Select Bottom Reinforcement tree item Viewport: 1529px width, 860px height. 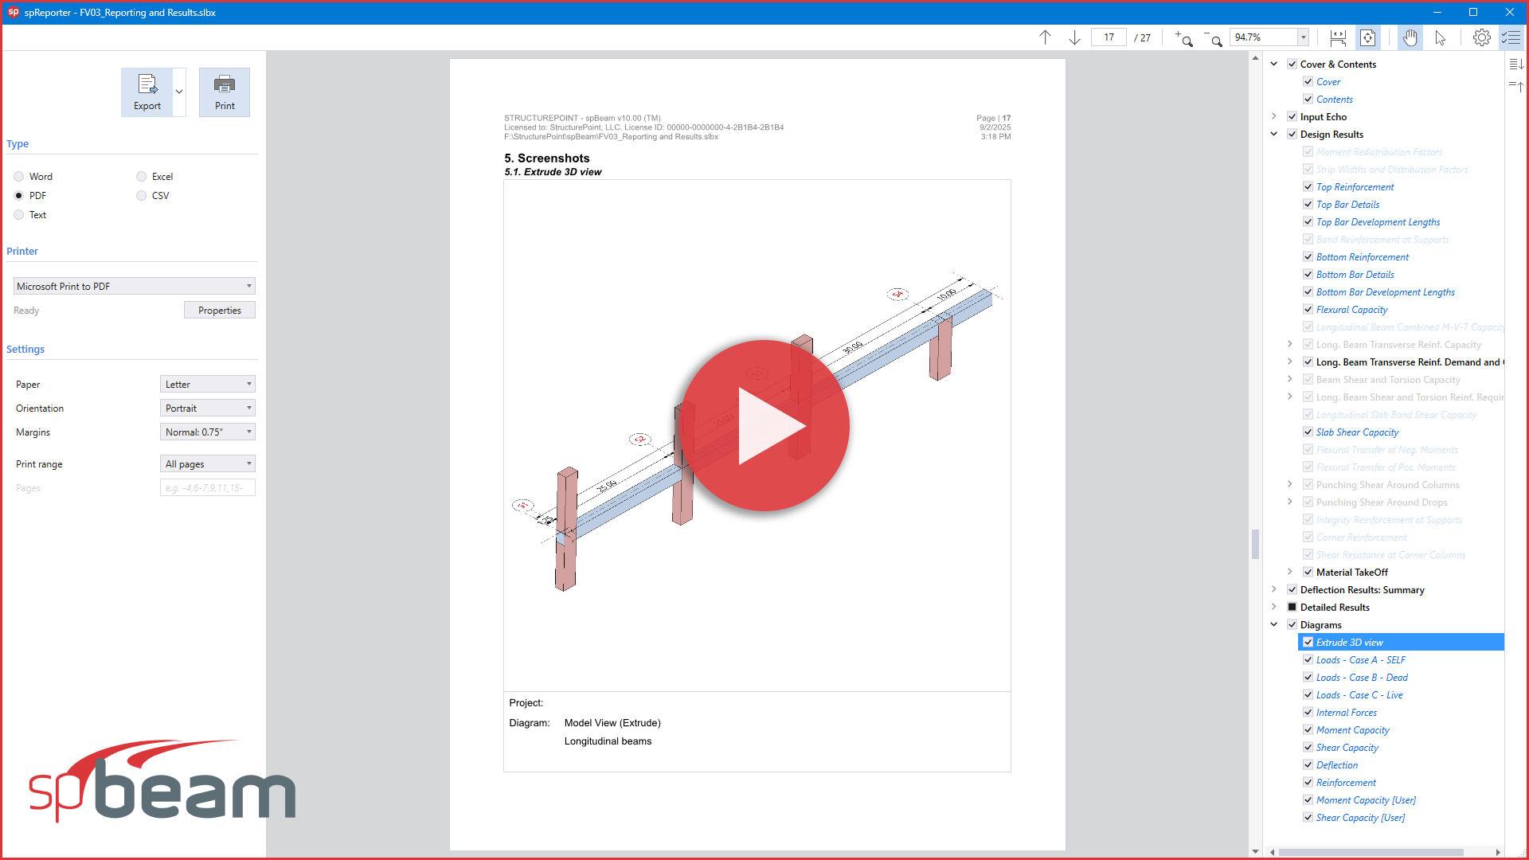pos(1362,257)
